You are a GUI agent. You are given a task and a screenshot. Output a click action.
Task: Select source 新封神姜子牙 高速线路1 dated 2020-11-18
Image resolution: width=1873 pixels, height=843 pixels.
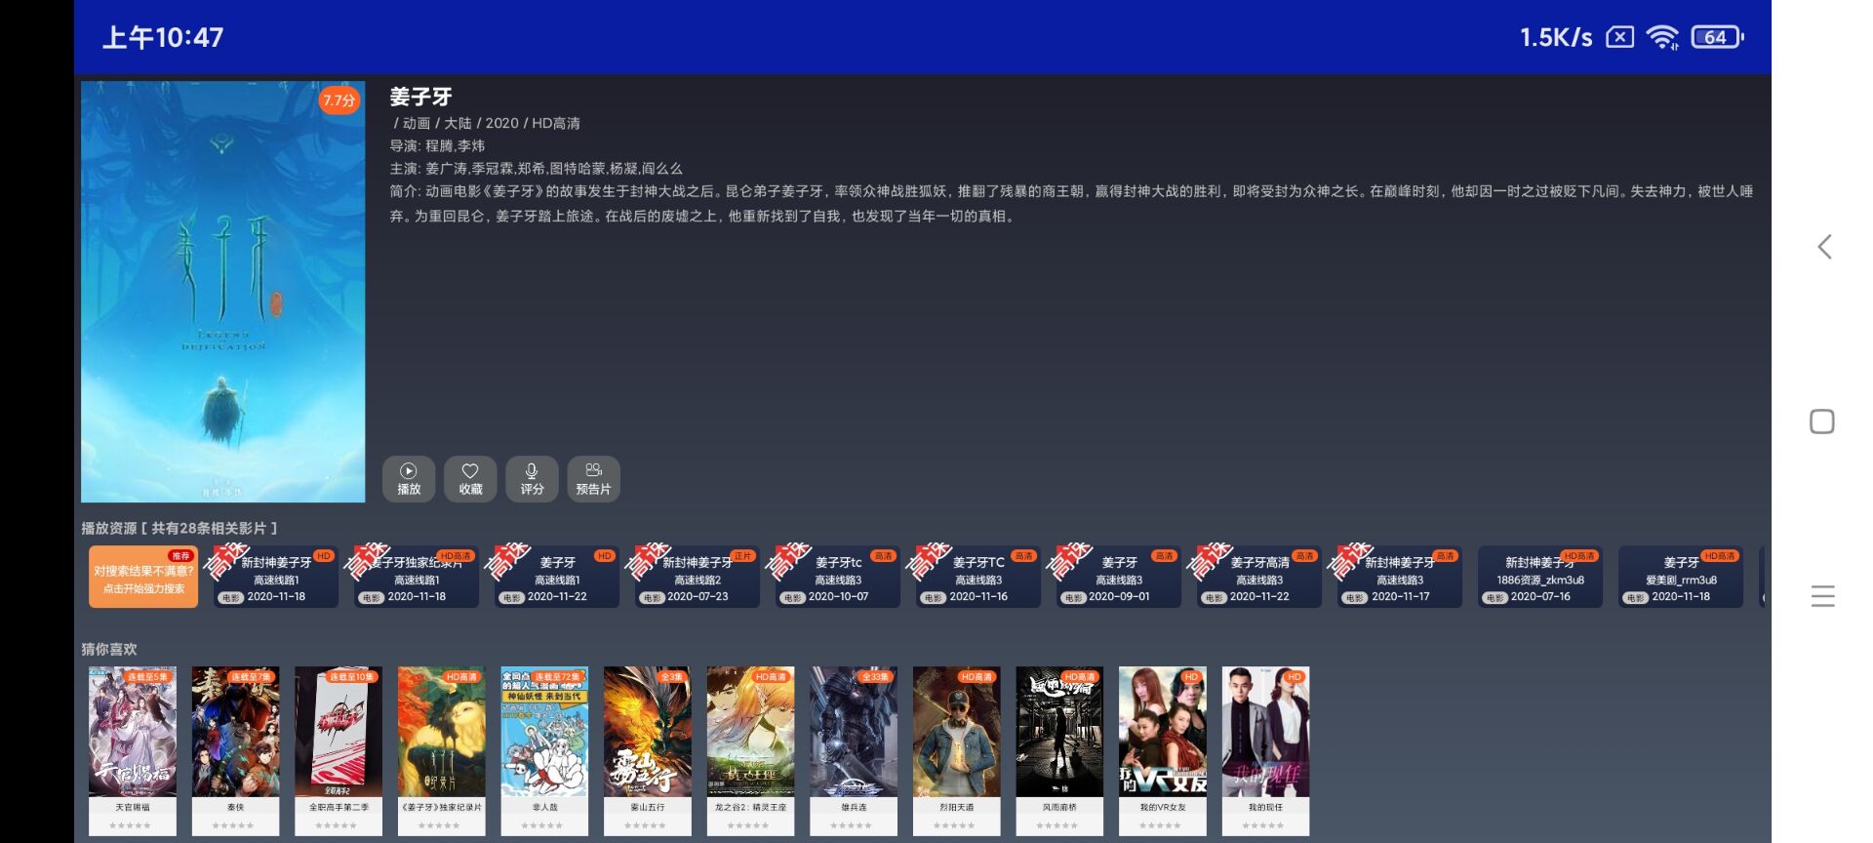pos(276,578)
